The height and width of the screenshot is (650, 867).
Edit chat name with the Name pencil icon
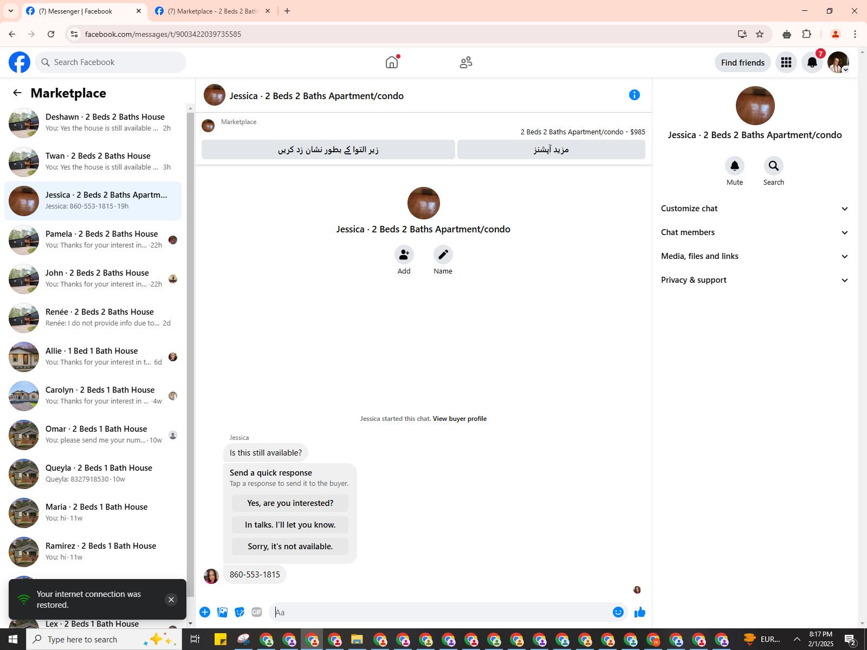click(443, 255)
